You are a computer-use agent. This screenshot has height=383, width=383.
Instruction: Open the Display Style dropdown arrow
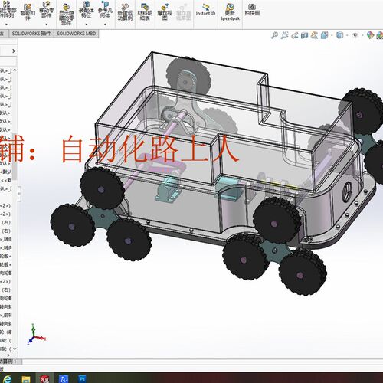(347, 35)
